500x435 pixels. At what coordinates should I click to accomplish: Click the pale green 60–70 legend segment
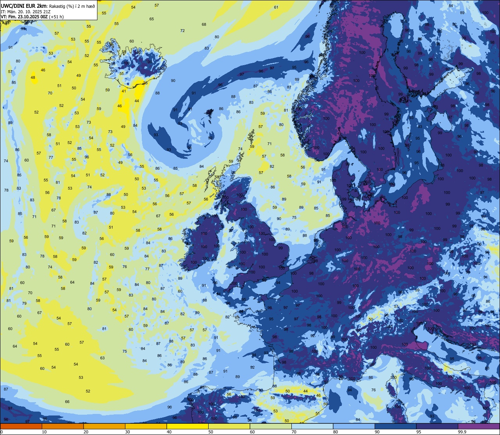271,426
